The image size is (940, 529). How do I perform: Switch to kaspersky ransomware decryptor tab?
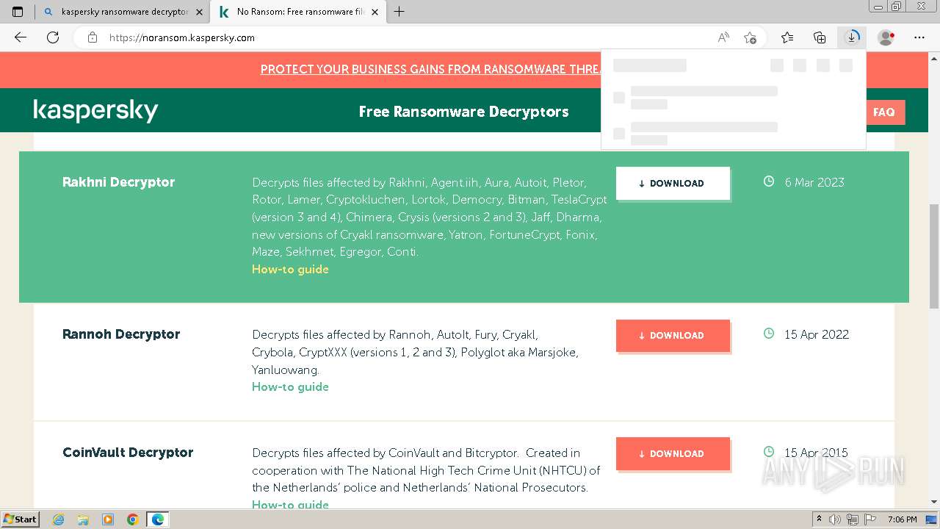point(122,12)
